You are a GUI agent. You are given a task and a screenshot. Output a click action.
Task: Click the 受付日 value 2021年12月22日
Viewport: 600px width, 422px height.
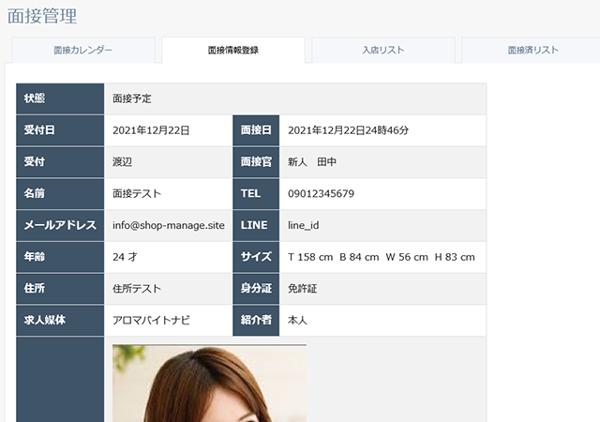(151, 130)
